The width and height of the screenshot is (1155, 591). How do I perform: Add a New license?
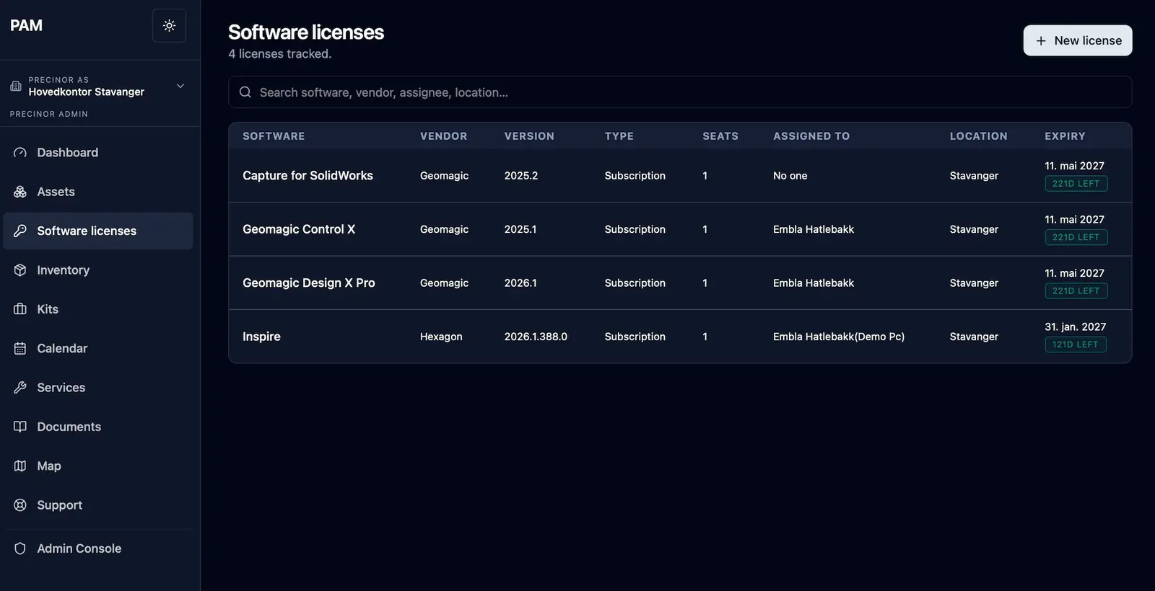1078,40
